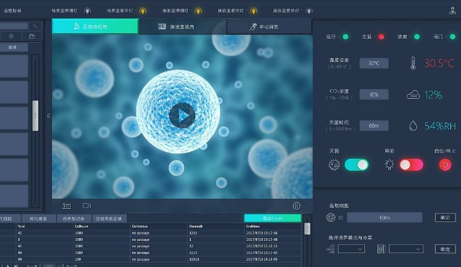Image resolution: width=461 pixels, height=267 pixels.
Task: Take a snapshot with the camera icon
Action: [x=66, y=206]
